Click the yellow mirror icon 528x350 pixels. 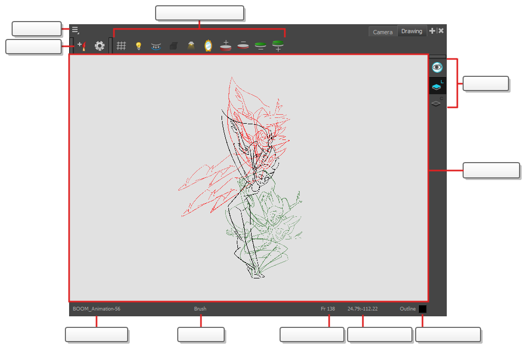[208, 46]
